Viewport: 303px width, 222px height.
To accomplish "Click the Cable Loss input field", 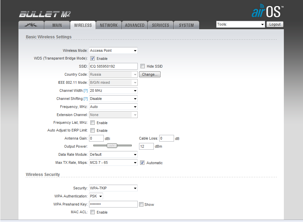I will (x=167, y=138).
